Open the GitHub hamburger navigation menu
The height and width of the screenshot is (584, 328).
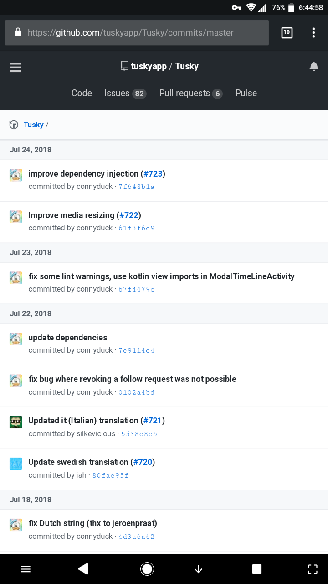tap(16, 67)
